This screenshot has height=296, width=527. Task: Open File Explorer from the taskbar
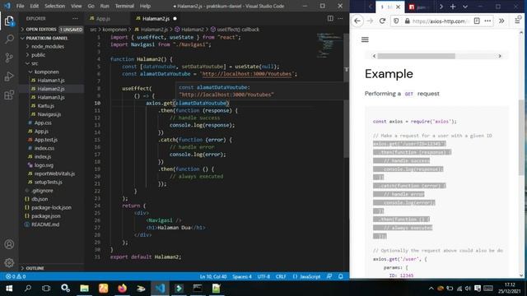click(84, 289)
